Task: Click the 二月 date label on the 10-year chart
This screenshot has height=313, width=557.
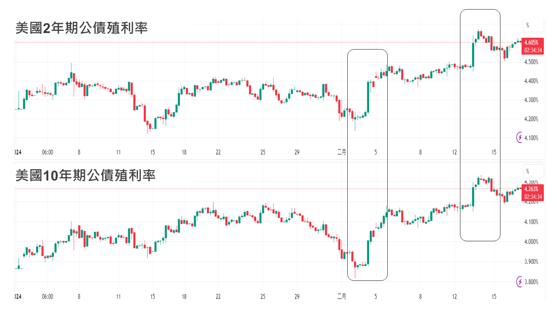Action: tap(342, 296)
